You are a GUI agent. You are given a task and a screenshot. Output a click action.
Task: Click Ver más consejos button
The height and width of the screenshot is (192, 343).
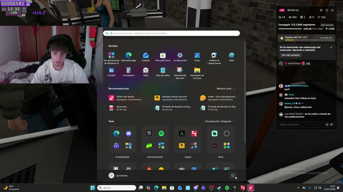pos(290,55)
